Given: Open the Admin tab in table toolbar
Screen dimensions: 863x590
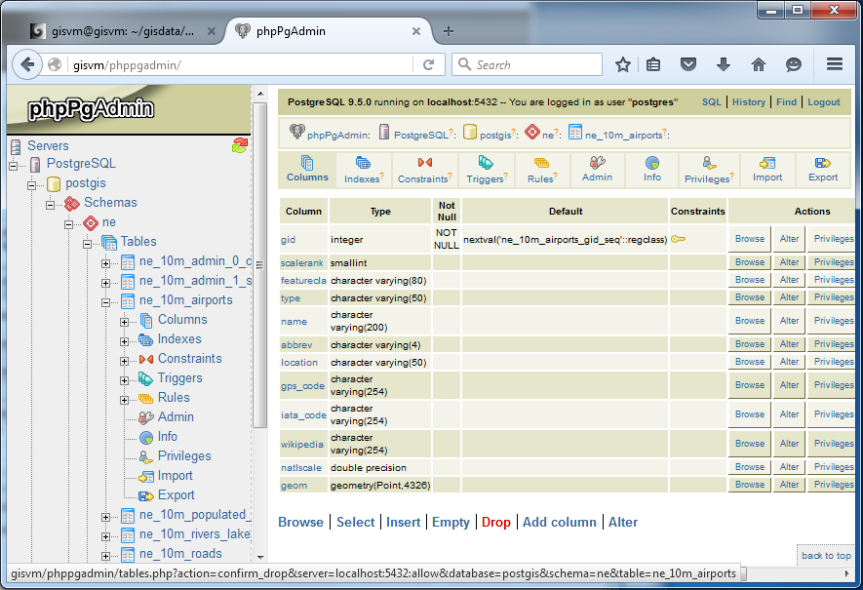Looking at the screenshot, I should [x=597, y=170].
